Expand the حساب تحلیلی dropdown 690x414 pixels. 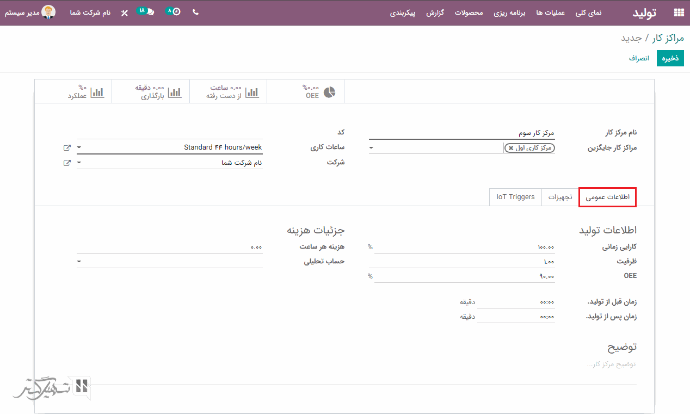tap(79, 262)
